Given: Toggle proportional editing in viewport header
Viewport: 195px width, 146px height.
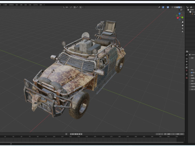Looking at the screenshot, I should pos(80,7).
